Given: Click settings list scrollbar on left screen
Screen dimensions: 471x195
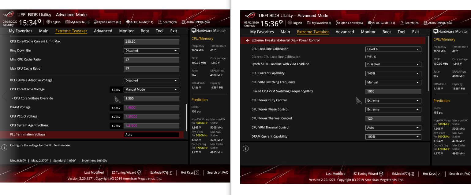Looking at the screenshot, I should 186,118.
